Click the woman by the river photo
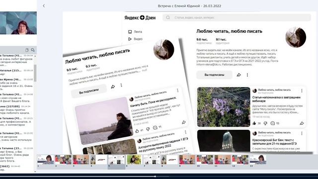Image resolution: width=318 pixels, height=179 pixels. pos(104,121)
